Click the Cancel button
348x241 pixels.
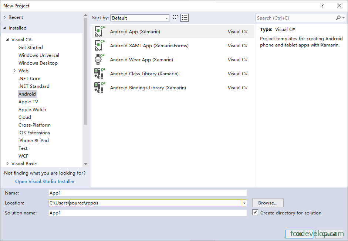point(330,234)
